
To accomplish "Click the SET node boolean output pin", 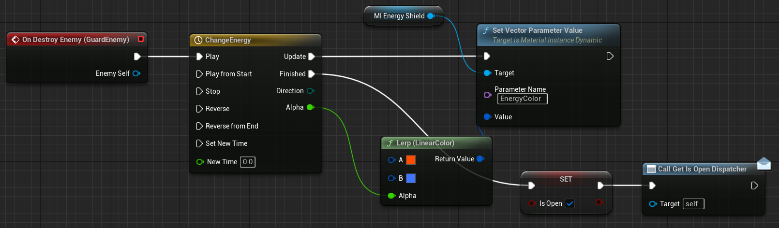I will coord(599,202).
